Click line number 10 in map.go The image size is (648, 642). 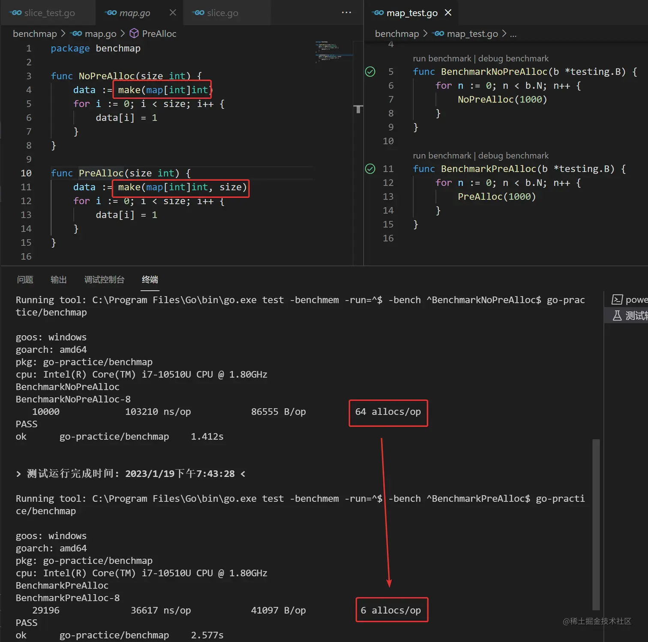point(26,173)
